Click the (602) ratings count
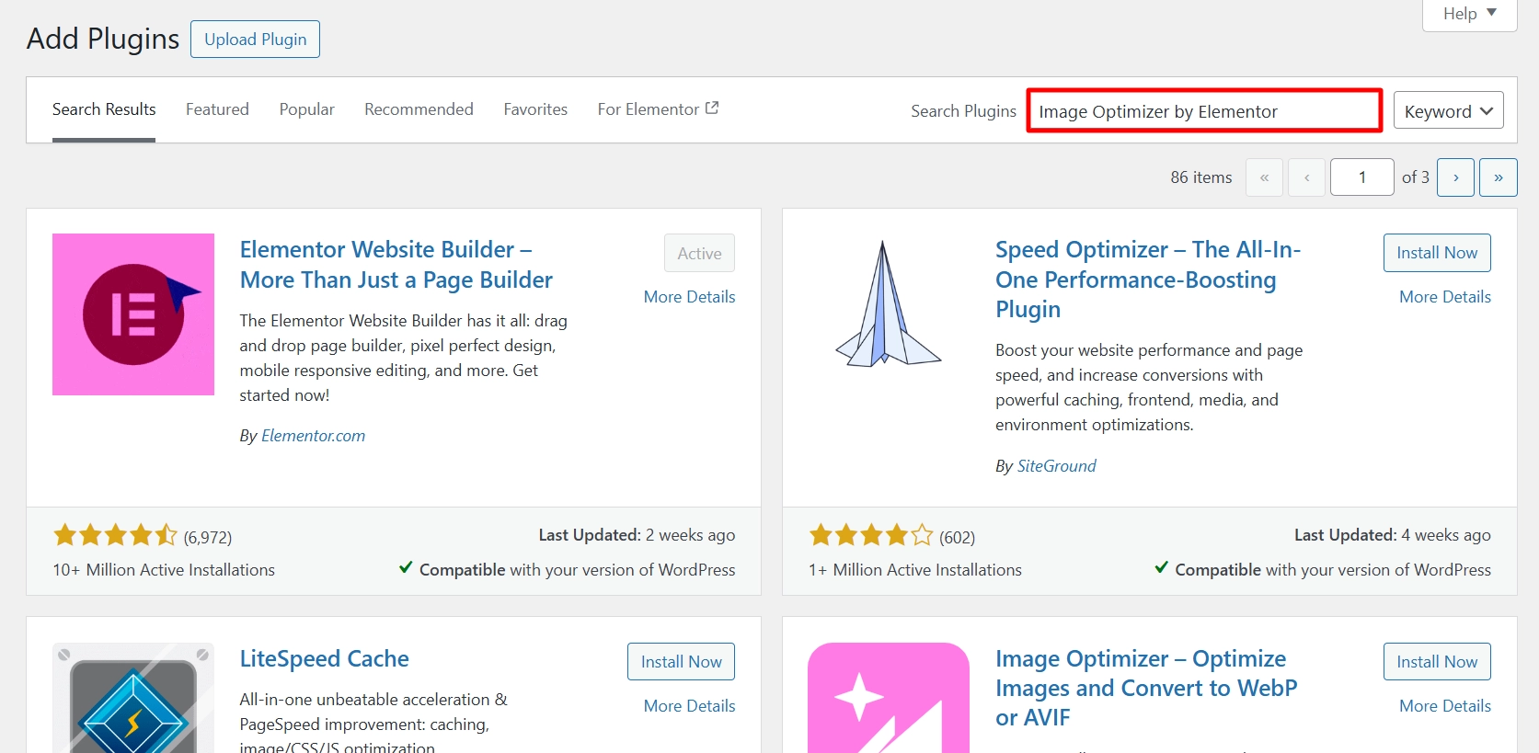 957,537
